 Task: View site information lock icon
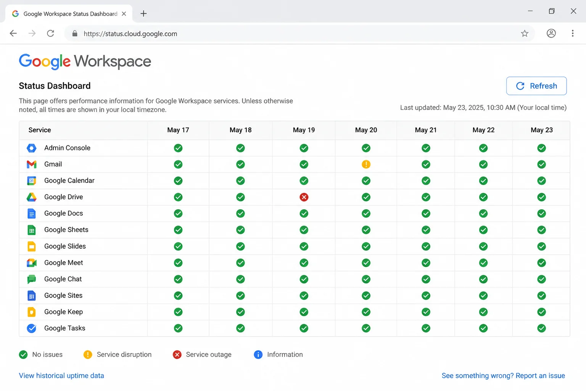[75, 34]
